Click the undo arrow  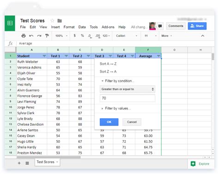click(31, 36)
